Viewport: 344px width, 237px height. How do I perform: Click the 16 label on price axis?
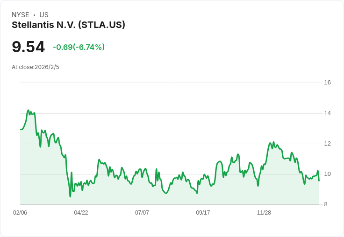point(327,83)
